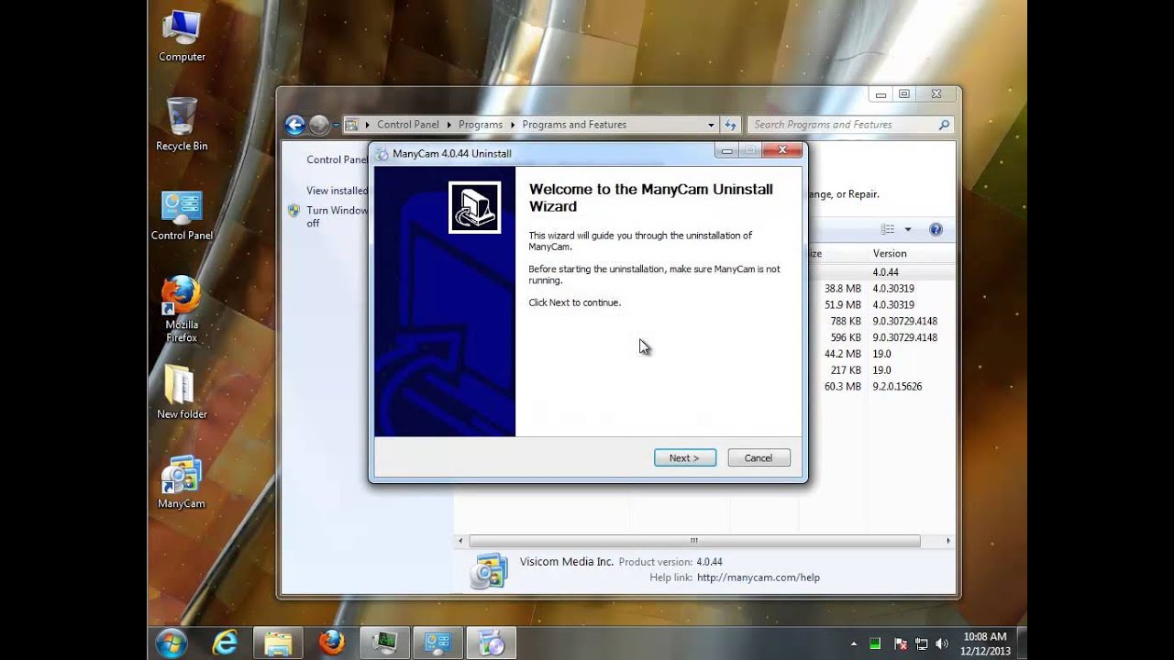Image resolution: width=1174 pixels, height=660 pixels.
Task: Click Programs and Features breadcrumb segment
Action: [x=574, y=125]
